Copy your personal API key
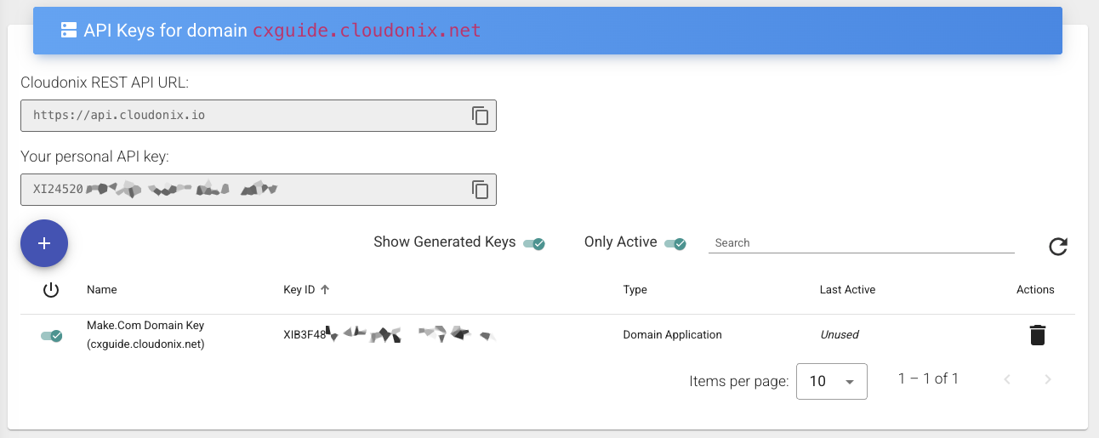 click(481, 190)
